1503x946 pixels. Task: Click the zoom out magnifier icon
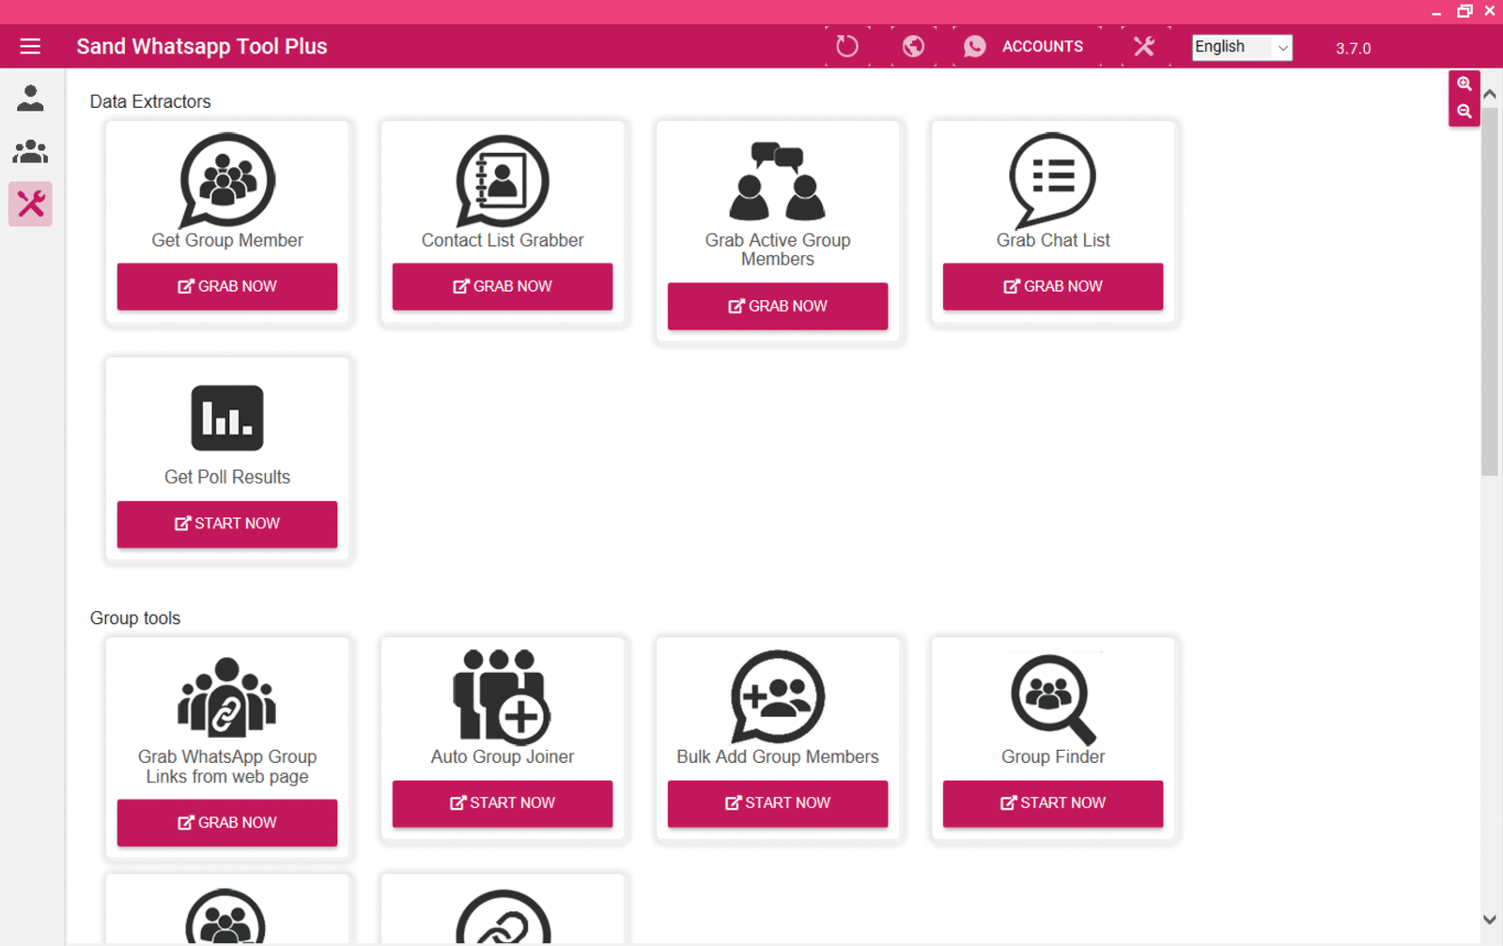pos(1464,112)
